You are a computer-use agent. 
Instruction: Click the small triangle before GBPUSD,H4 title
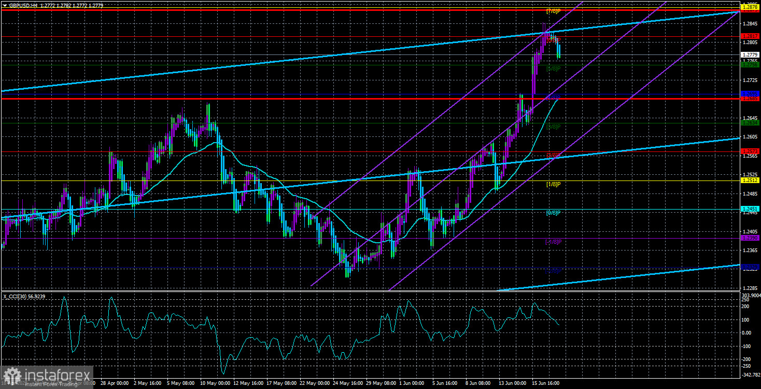pyautogui.click(x=5, y=5)
